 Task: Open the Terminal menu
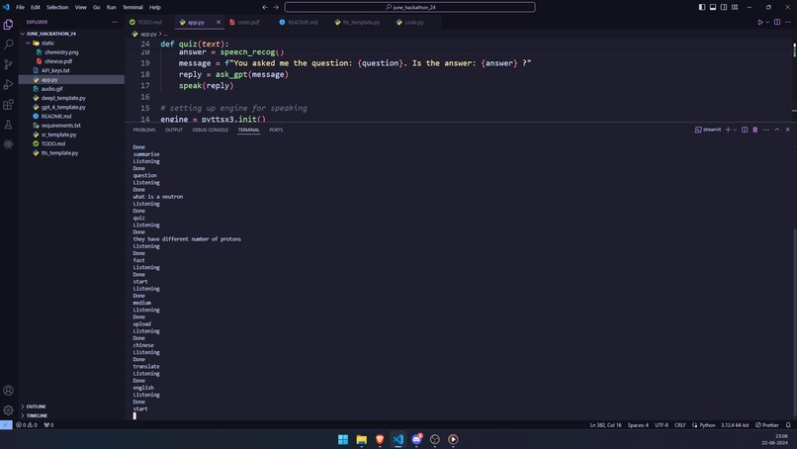tap(133, 7)
